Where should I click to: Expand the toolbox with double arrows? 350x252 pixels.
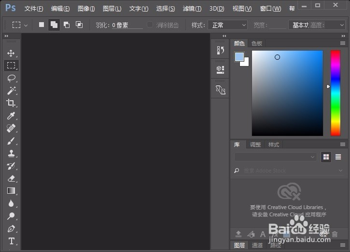[6, 36]
